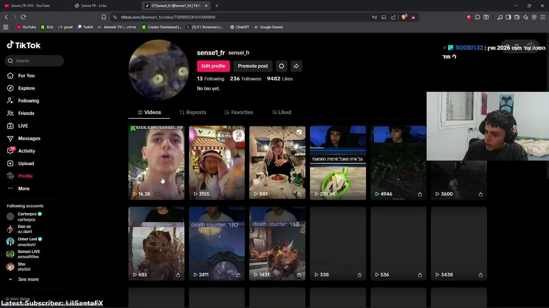This screenshot has width=549, height=308.
Task: Open Google Gemini bookmark
Action: point(268,27)
